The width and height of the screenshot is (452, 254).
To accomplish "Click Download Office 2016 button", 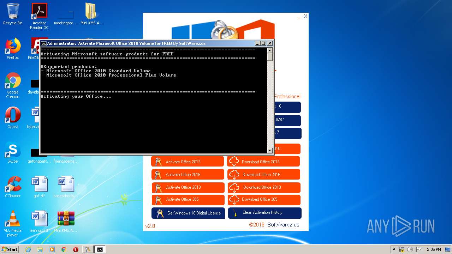I will (x=264, y=174).
